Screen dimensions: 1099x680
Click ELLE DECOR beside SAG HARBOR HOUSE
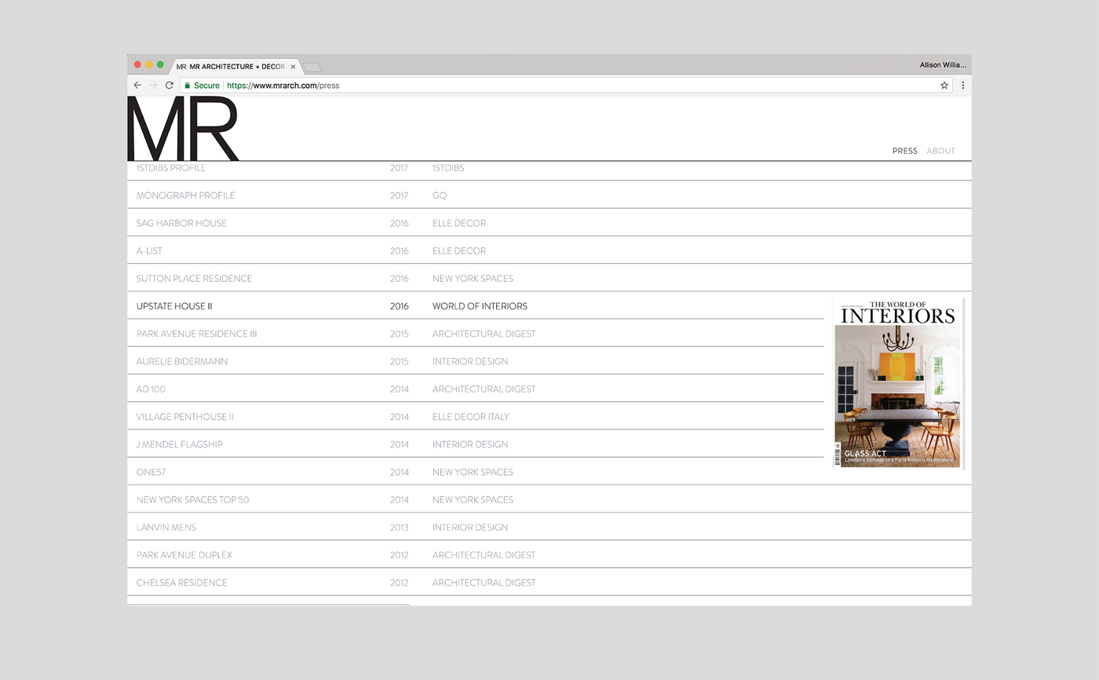coord(458,223)
